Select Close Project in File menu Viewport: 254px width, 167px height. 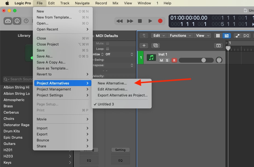coord(63,44)
